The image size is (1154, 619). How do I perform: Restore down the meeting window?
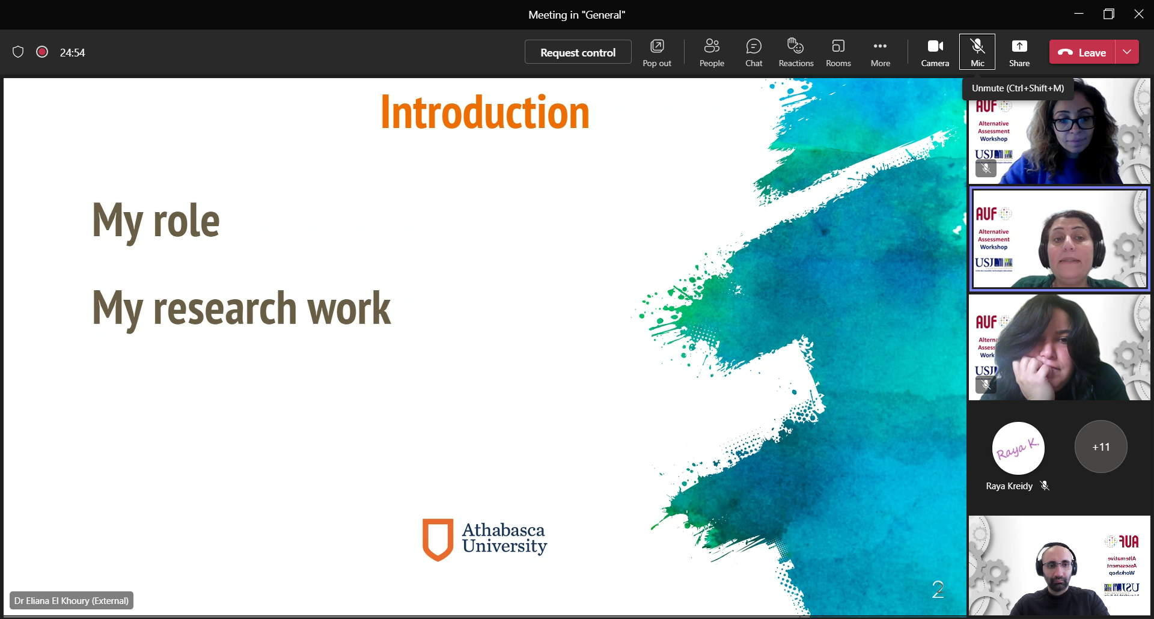click(x=1109, y=14)
